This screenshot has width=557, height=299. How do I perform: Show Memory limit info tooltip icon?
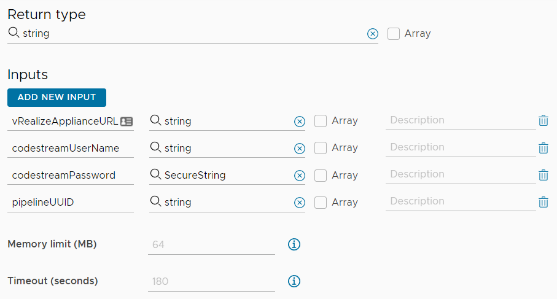[x=294, y=244]
